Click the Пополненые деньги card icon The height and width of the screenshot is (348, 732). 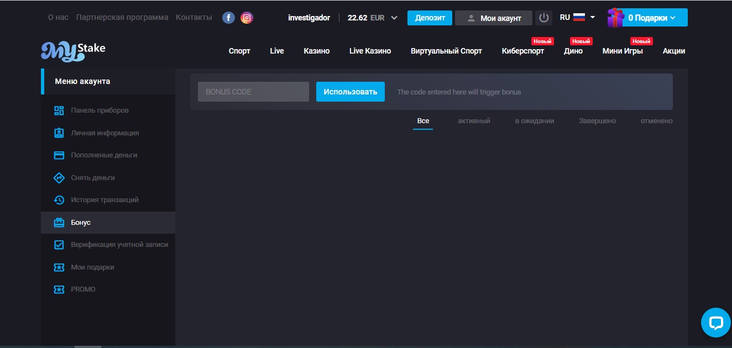(59, 155)
